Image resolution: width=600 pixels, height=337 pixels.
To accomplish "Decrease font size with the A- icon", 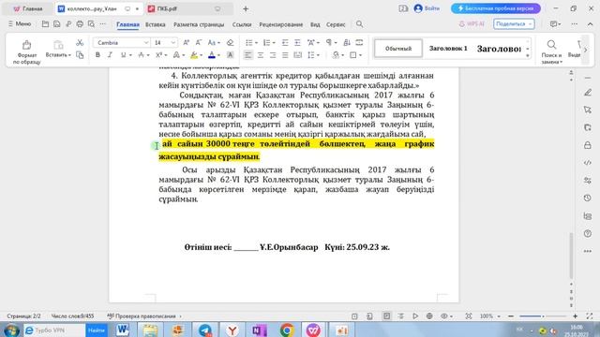I will click(x=199, y=42).
